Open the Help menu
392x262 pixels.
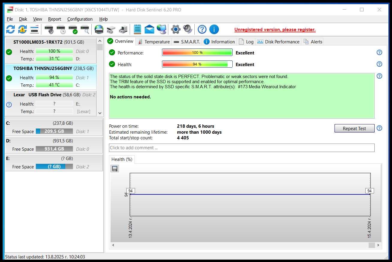tap(103, 19)
